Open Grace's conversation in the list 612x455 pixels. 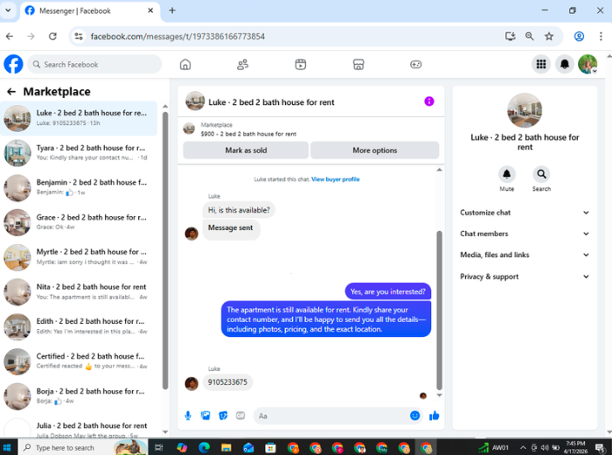click(79, 222)
